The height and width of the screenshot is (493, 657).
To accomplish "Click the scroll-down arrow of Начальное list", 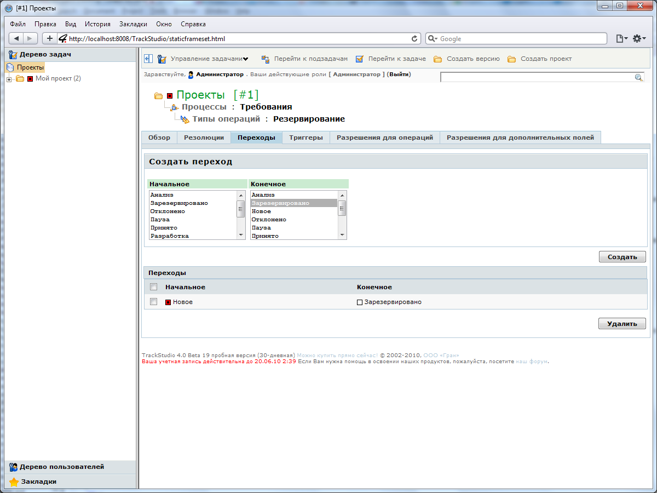I will [241, 235].
